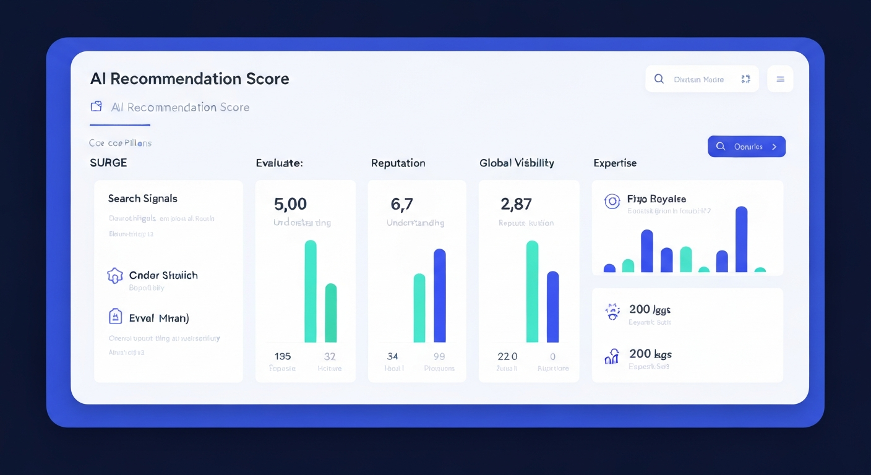Click the icon beside 200 lggs
871x475 pixels.
[x=612, y=311]
